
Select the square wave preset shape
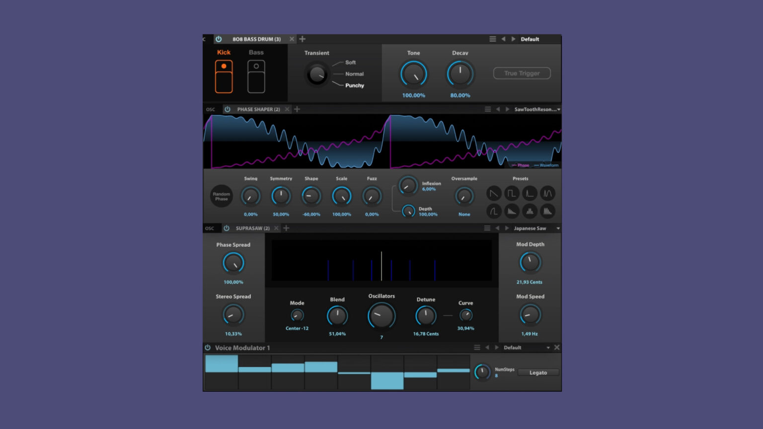(x=512, y=193)
